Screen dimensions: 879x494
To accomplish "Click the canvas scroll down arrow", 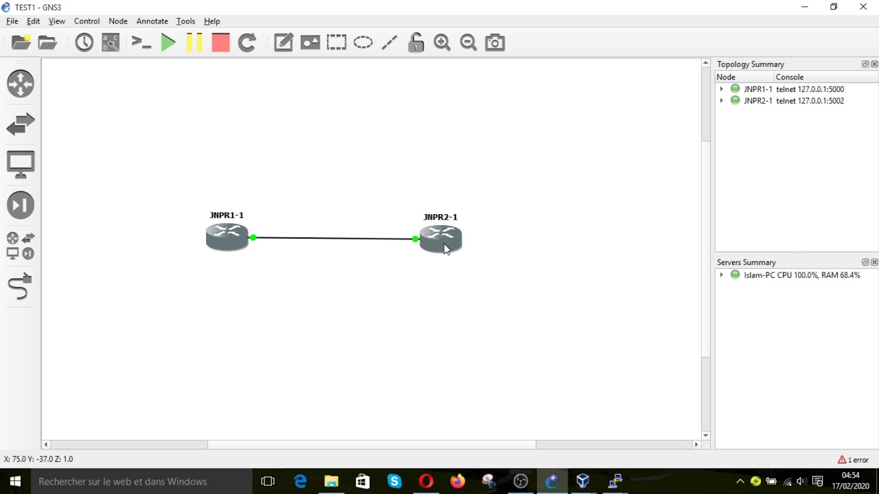I will tap(705, 436).
